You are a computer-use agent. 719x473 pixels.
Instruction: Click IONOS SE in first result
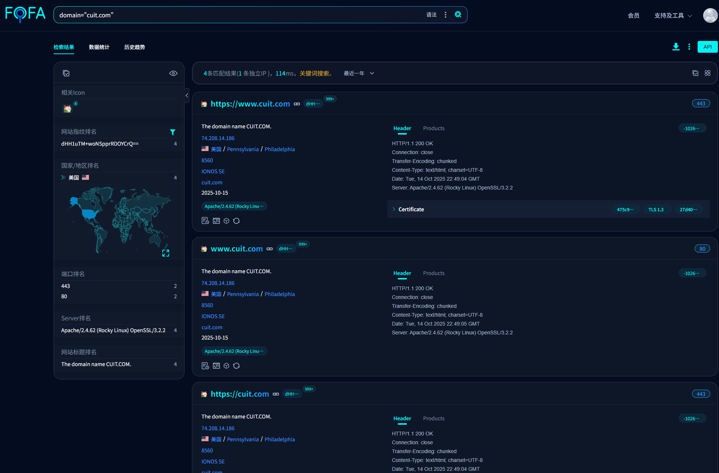pos(213,171)
